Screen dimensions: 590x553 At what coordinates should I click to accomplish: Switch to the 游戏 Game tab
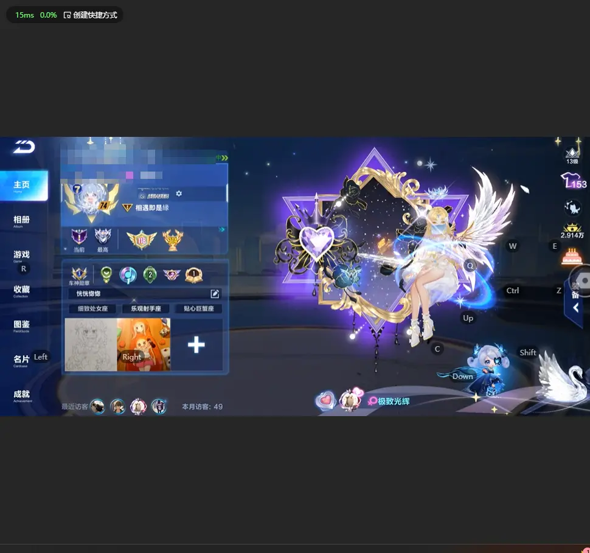pos(21,256)
